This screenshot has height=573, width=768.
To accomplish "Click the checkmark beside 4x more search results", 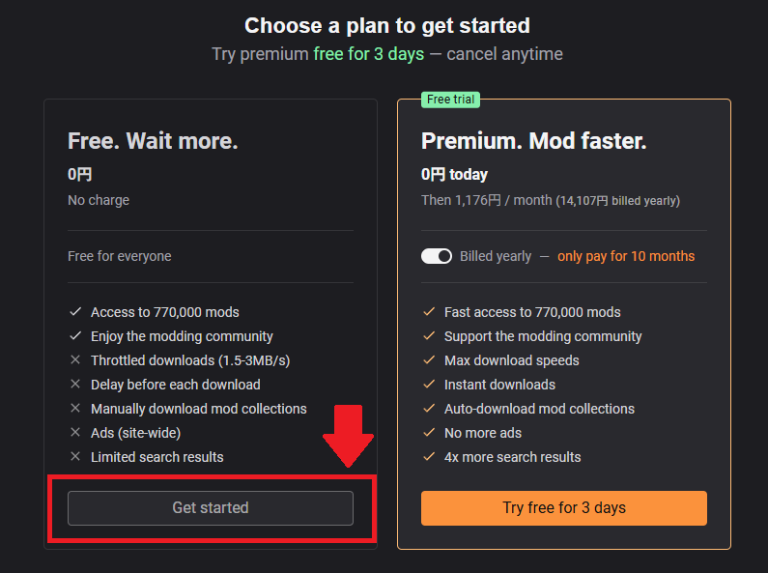I will click(x=429, y=457).
